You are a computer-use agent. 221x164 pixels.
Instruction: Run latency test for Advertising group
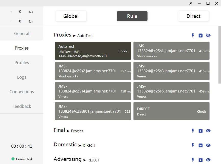click(193, 160)
